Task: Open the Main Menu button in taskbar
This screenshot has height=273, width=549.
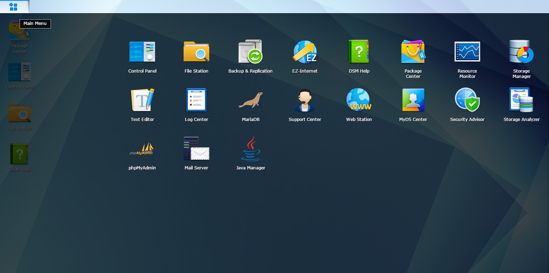Action: coord(14,6)
